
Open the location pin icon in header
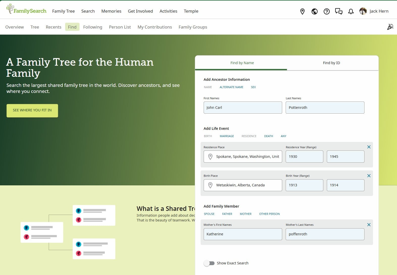(x=302, y=11)
